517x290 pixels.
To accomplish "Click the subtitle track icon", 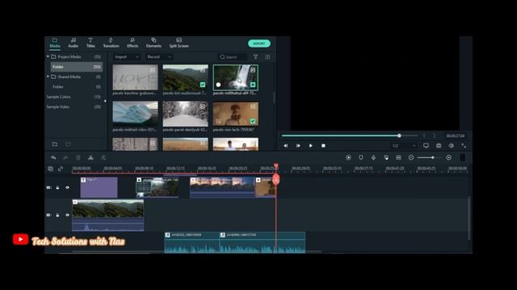I will (x=398, y=158).
